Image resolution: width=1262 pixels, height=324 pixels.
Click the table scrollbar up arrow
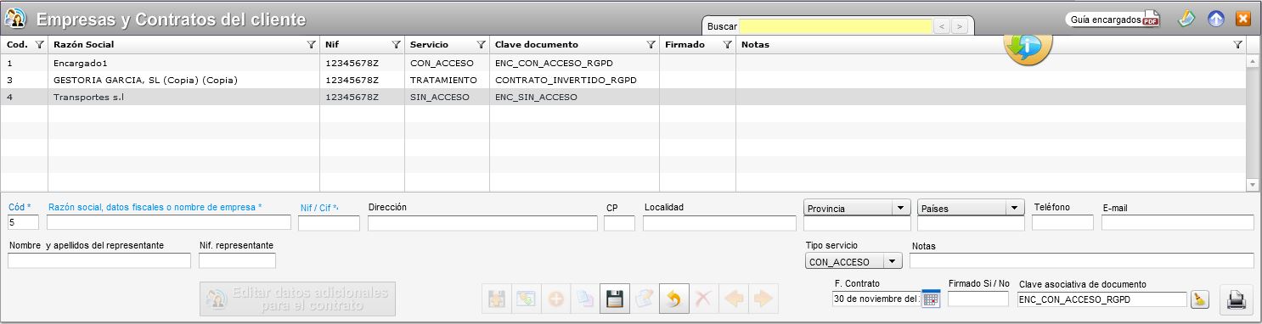coord(1253,61)
